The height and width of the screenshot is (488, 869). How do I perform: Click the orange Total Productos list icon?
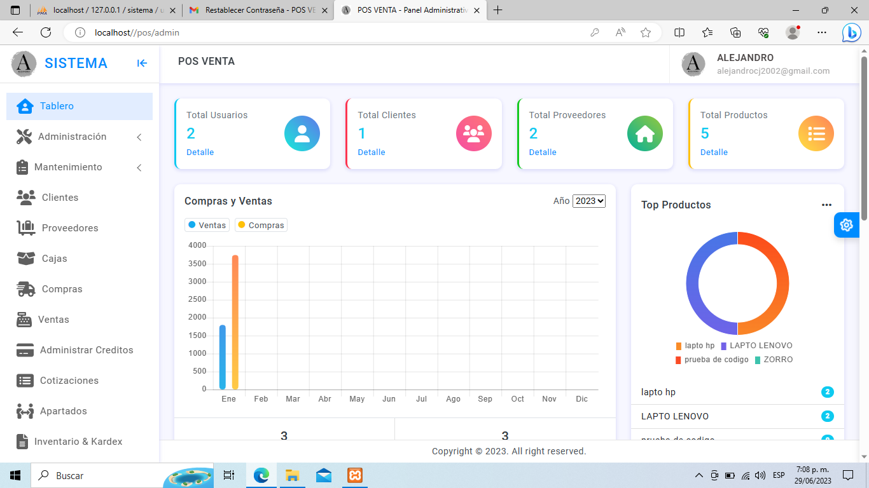tap(816, 133)
